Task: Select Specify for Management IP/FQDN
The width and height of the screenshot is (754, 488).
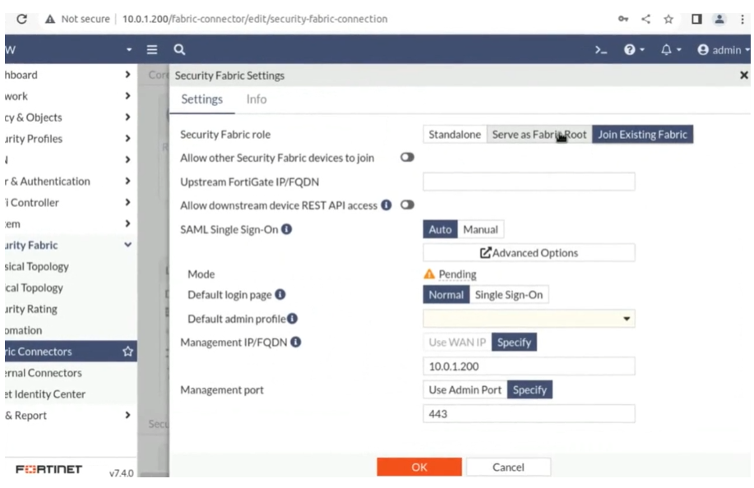Action: tap(514, 343)
